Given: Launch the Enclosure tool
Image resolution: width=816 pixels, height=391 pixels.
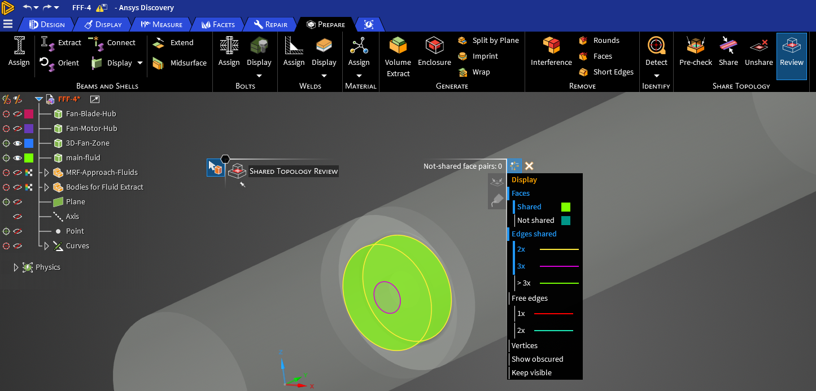Looking at the screenshot, I should [434, 52].
